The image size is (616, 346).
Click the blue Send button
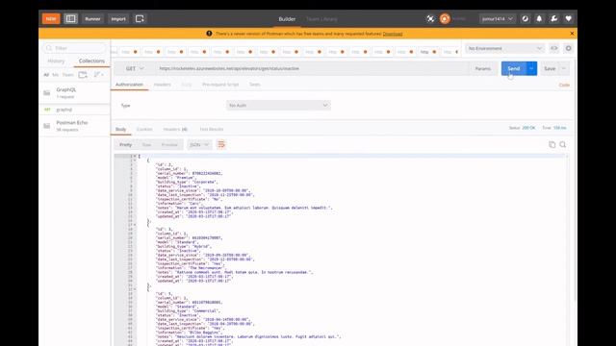pyautogui.click(x=513, y=68)
